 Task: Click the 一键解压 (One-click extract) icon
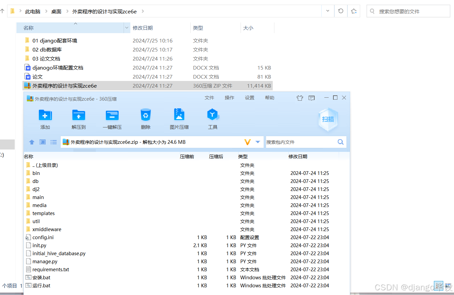pos(112,115)
